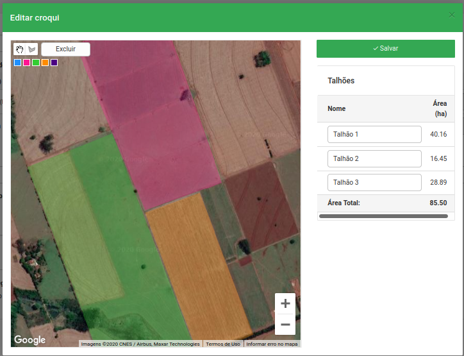Click the 28.89 area value
The height and width of the screenshot is (356, 464).
438,182
